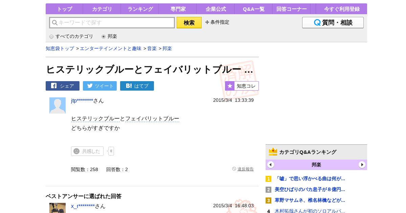The height and width of the screenshot is (213, 406).
Task: Click the best answerer's avatar thumbnail
Action: pos(58,208)
